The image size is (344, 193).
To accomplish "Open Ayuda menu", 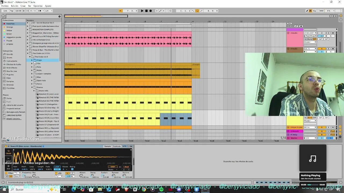I will coord(48,6).
